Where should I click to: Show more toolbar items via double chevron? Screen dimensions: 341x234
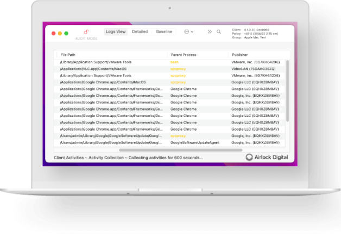point(210,32)
